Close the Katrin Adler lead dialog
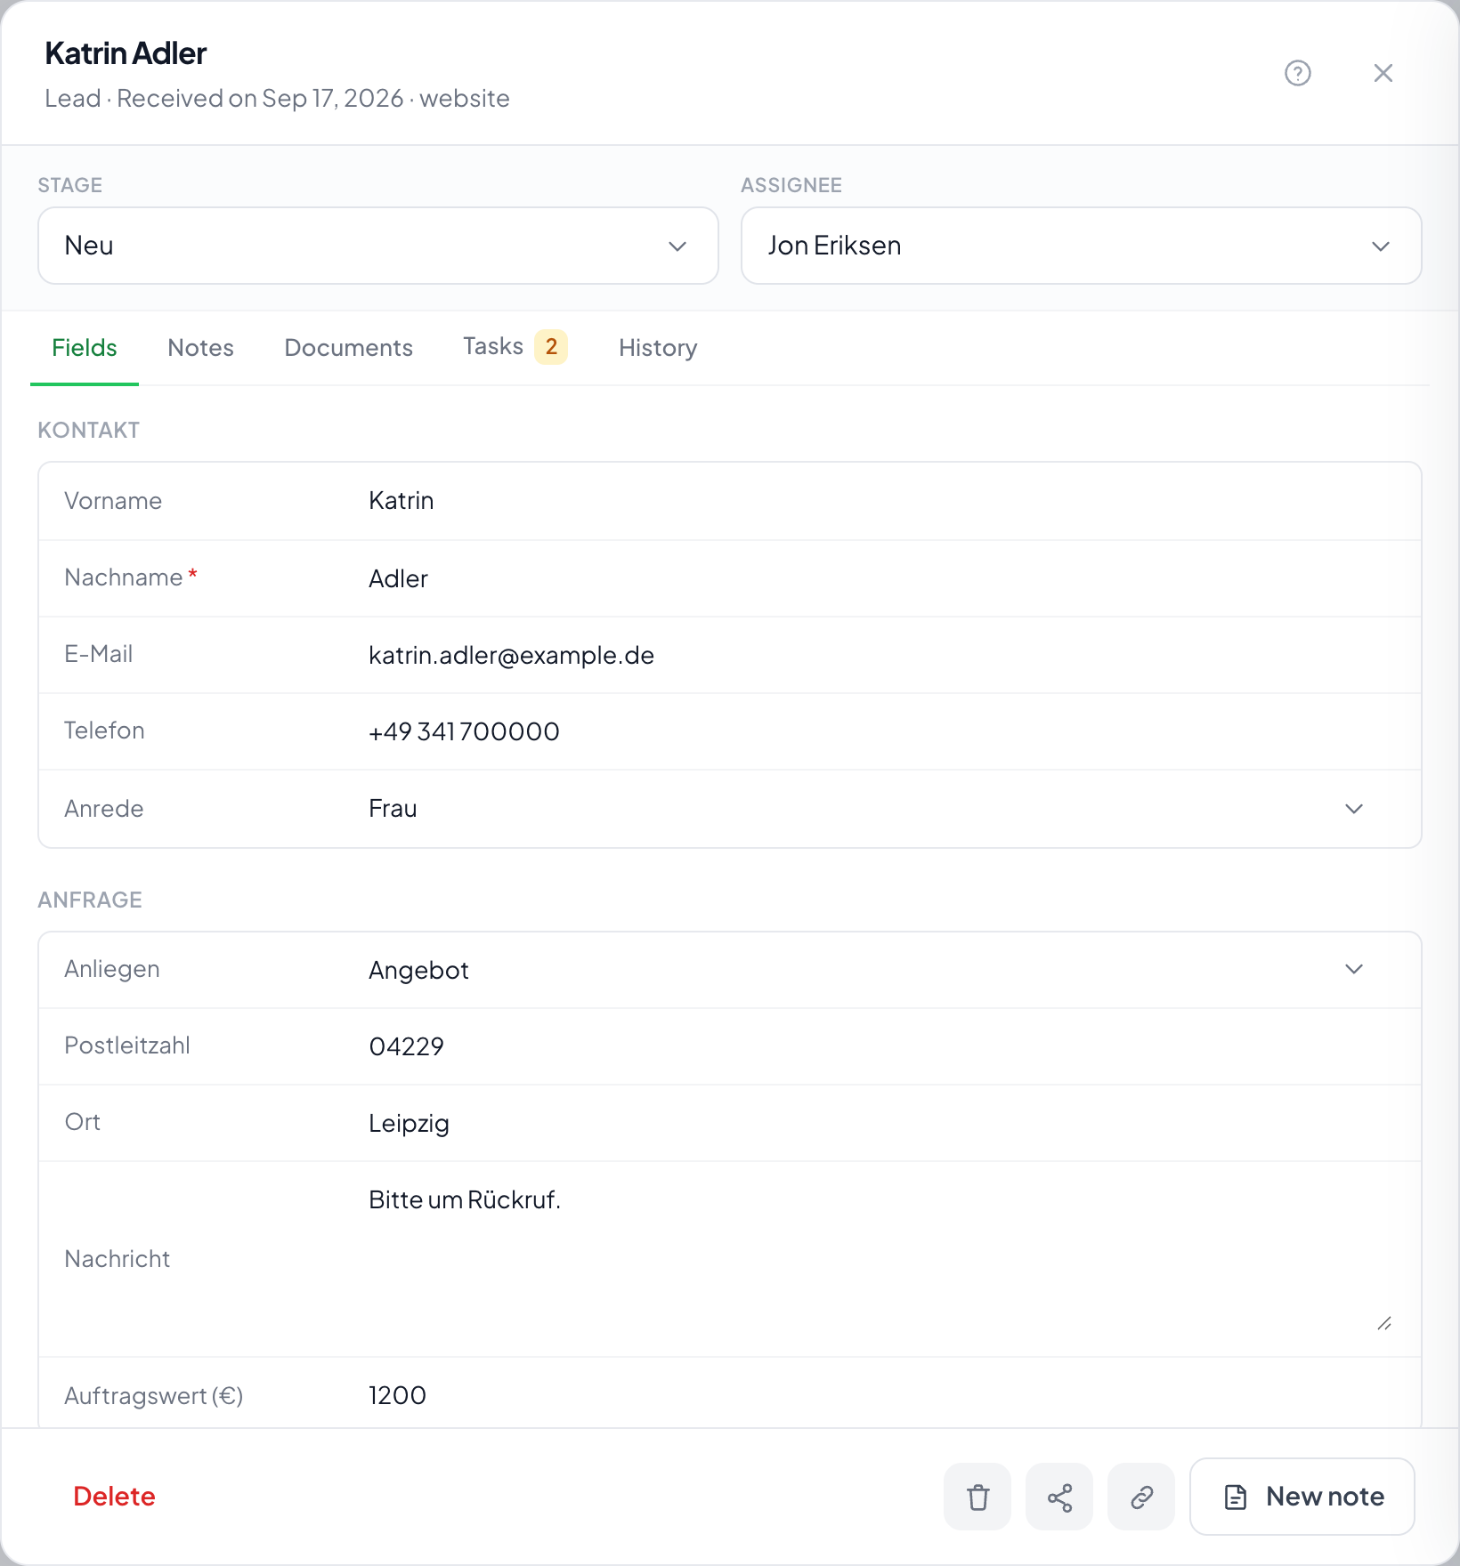This screenshot has height=1566, width=1460. point(1383,73)
